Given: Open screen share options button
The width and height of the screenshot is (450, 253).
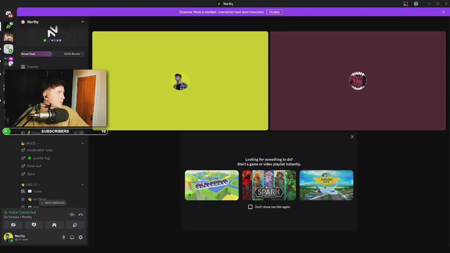Looking at the screenshot, I should click(34, 225).
